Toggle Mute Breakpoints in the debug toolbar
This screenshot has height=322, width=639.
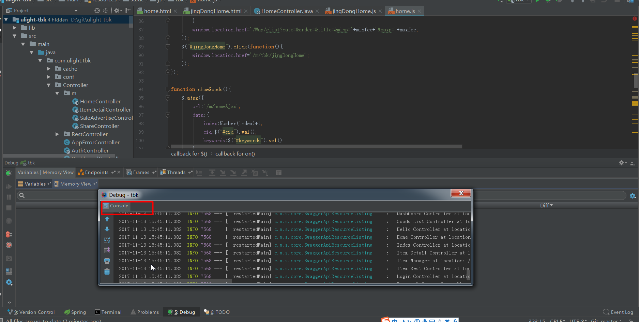point(9,245)
